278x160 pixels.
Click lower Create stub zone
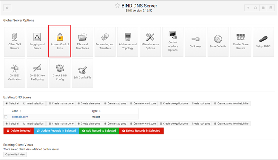point(115,124)
